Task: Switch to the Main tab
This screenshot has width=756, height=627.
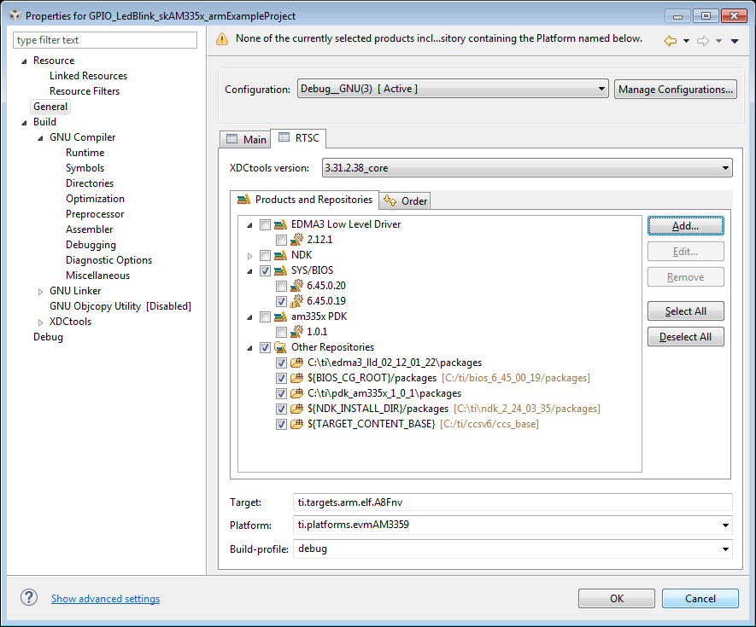Action: click(x=245, y=139)
